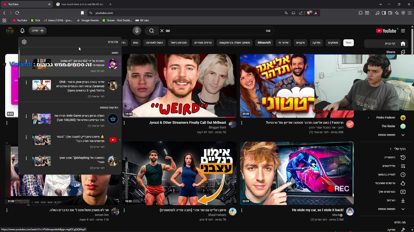This screenshot has width=414, height=232.
Task: Open menu for Jynxzi & Other Streamers video
Action: 124,123
